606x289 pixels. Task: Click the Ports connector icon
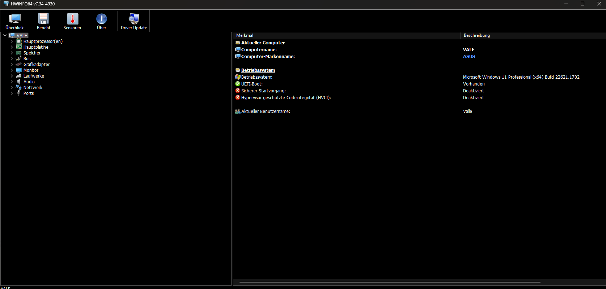[19, 93]
